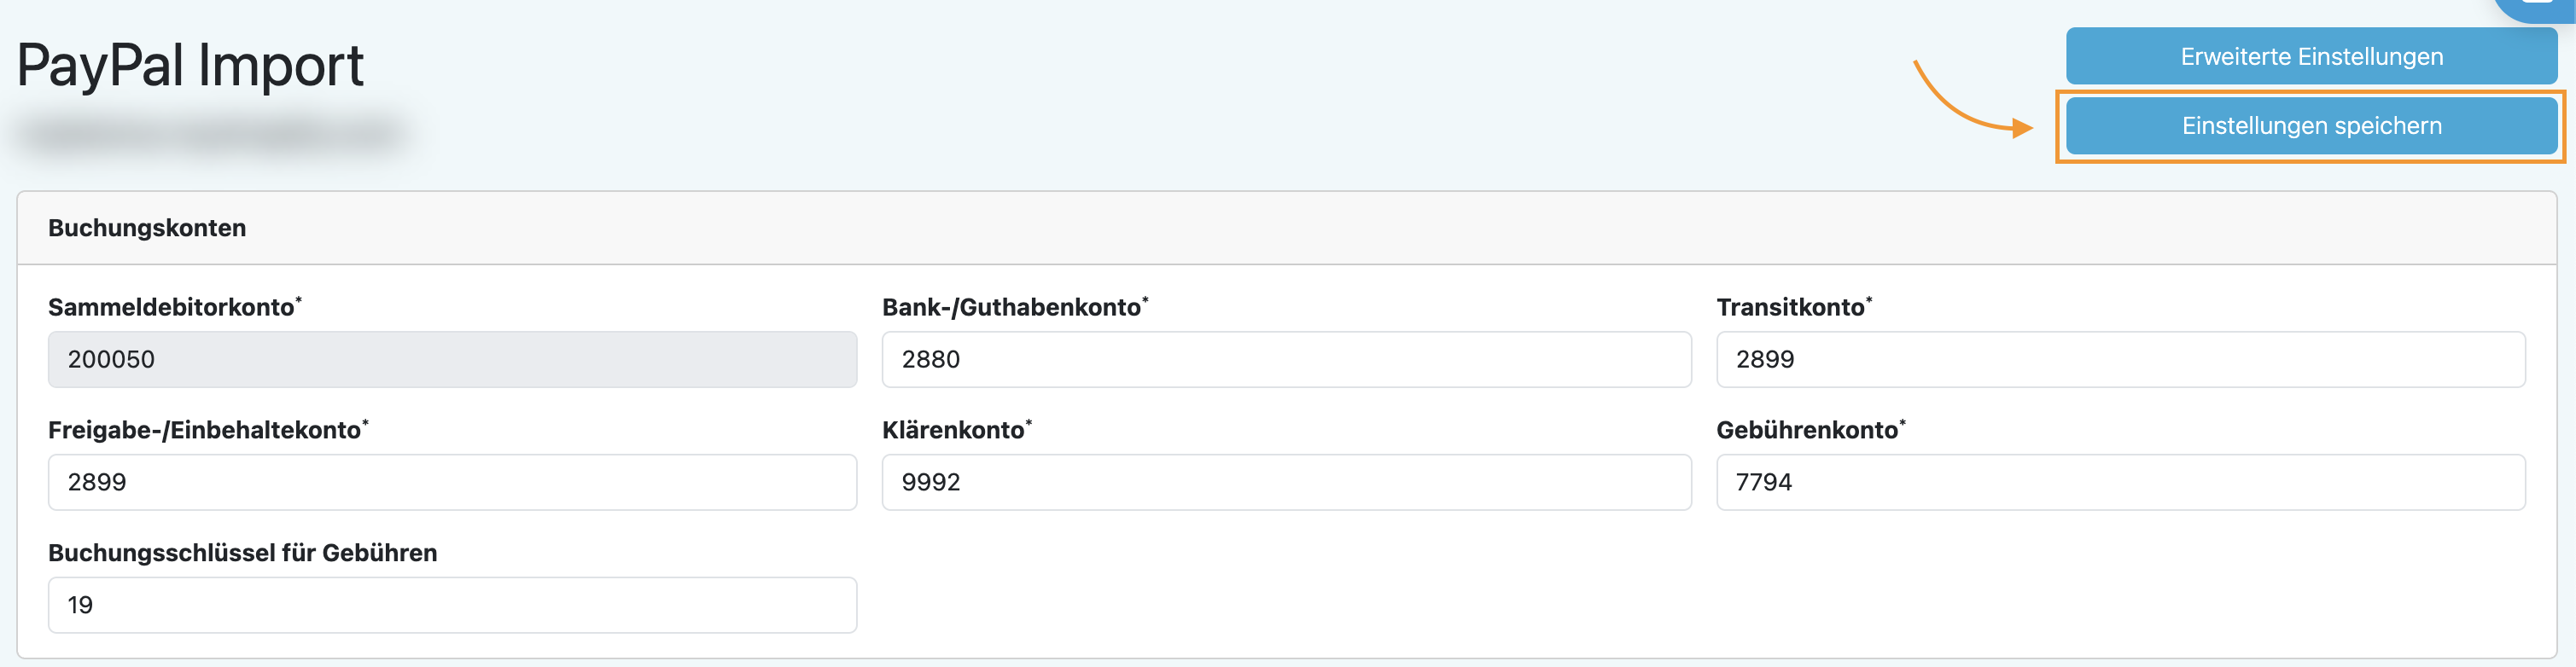The image size is (2576, 667).
Task: Click into the Bank-/Guthabenkonto input field
Action: click(x=1286, y=359)
